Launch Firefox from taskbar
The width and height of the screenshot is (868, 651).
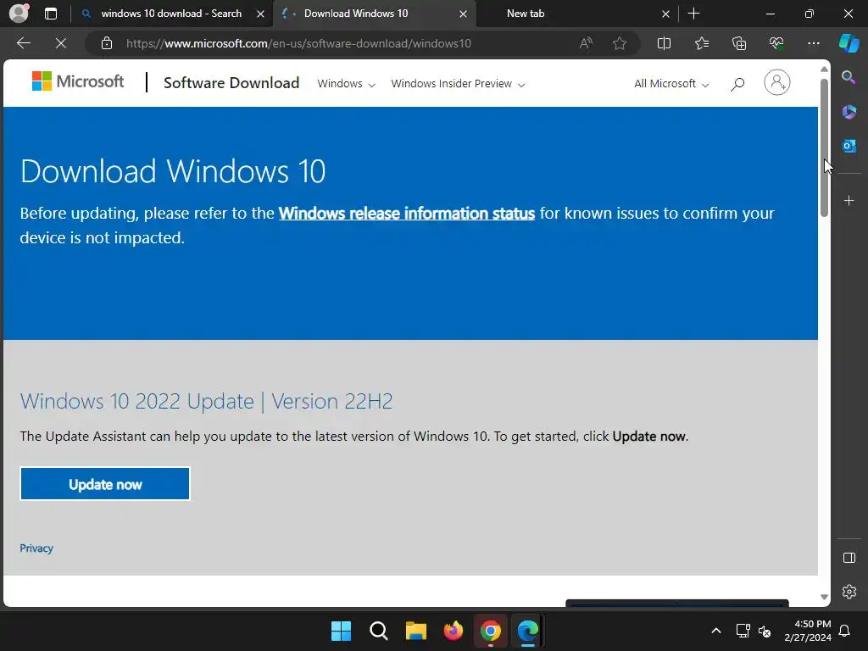453,631
